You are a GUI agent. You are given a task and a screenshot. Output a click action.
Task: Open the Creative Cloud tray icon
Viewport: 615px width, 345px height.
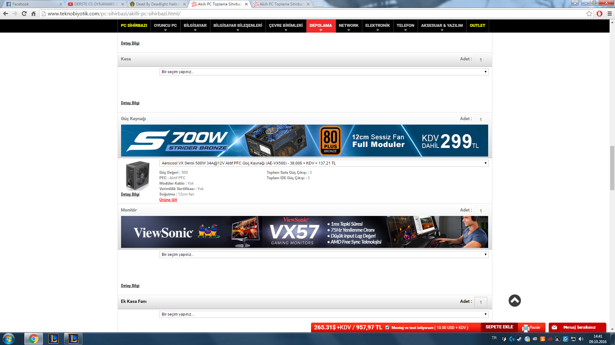pos(535,339)
